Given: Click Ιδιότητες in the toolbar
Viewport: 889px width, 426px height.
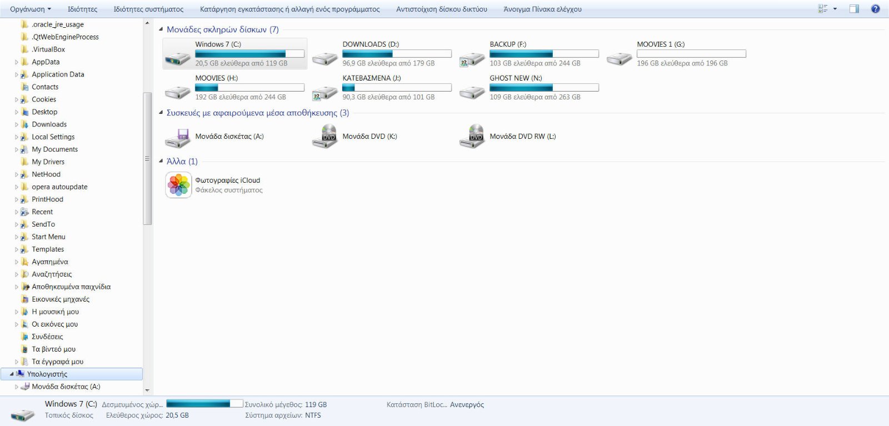Looking at the screenshot, I should click(82, 9).
